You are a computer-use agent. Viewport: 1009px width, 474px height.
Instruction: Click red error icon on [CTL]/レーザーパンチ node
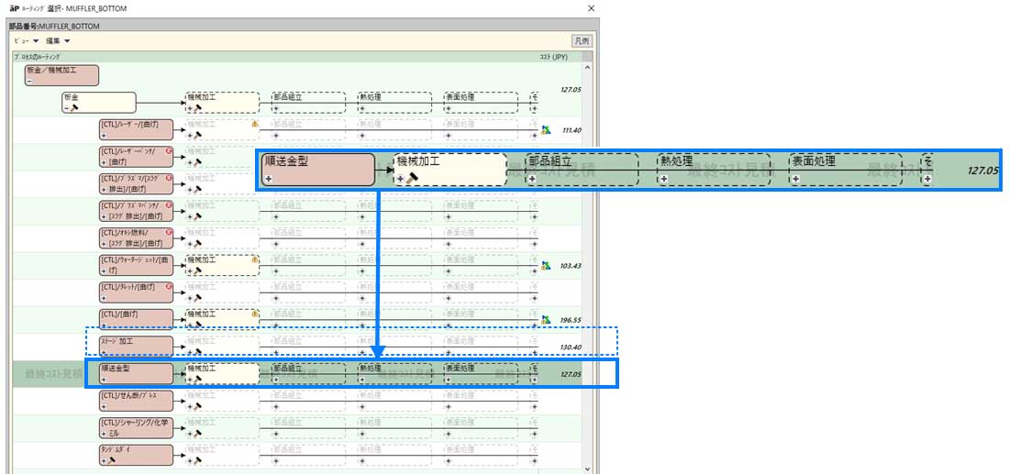168,149
